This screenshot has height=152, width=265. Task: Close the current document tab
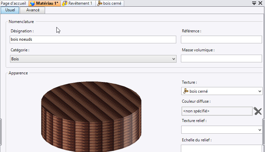[260, 3]
